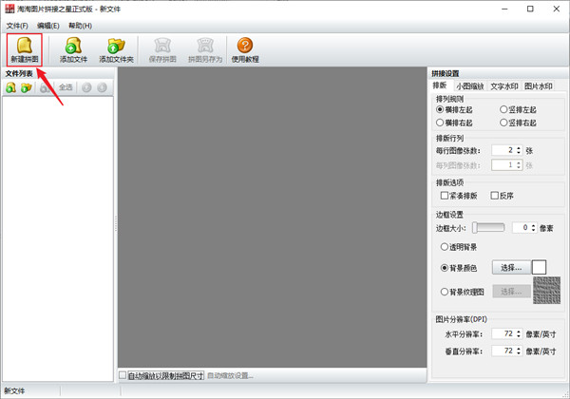Viewport: 570px width, 399px height.
Task: Click the 新建拼图 toolbar icon
Action: point(25,50)
